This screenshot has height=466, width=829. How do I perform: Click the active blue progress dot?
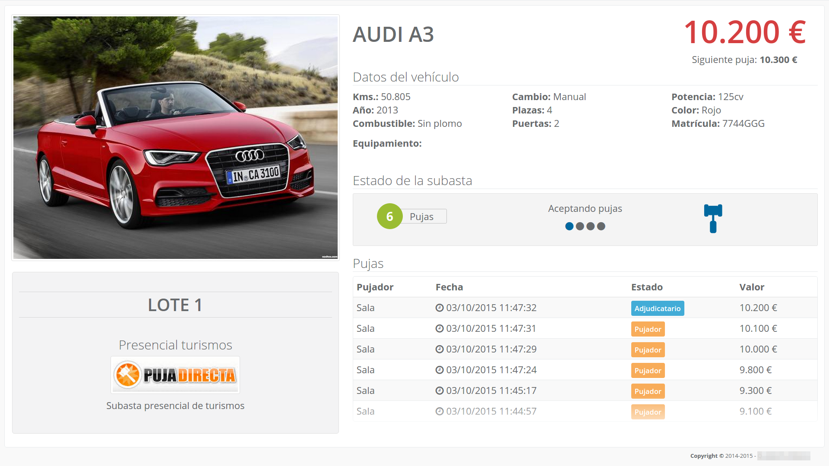pos(569,226)
